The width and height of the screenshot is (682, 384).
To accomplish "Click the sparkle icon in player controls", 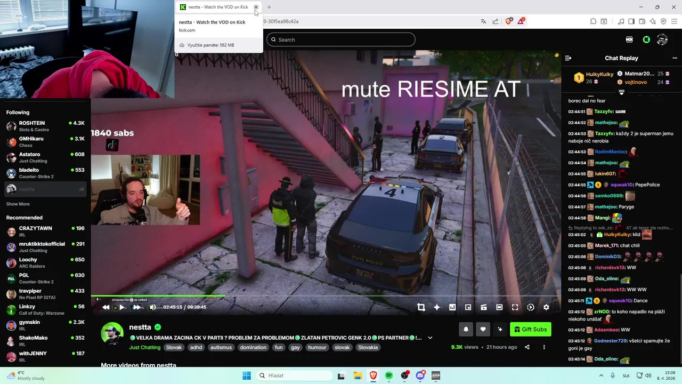I will pyautogui.click(x=437, y=307).
